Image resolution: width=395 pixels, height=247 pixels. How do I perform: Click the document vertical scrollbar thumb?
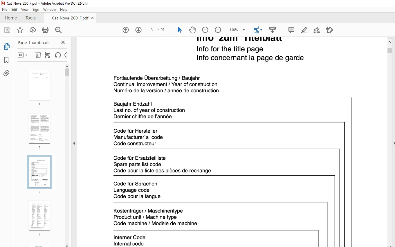pos(390,51)
